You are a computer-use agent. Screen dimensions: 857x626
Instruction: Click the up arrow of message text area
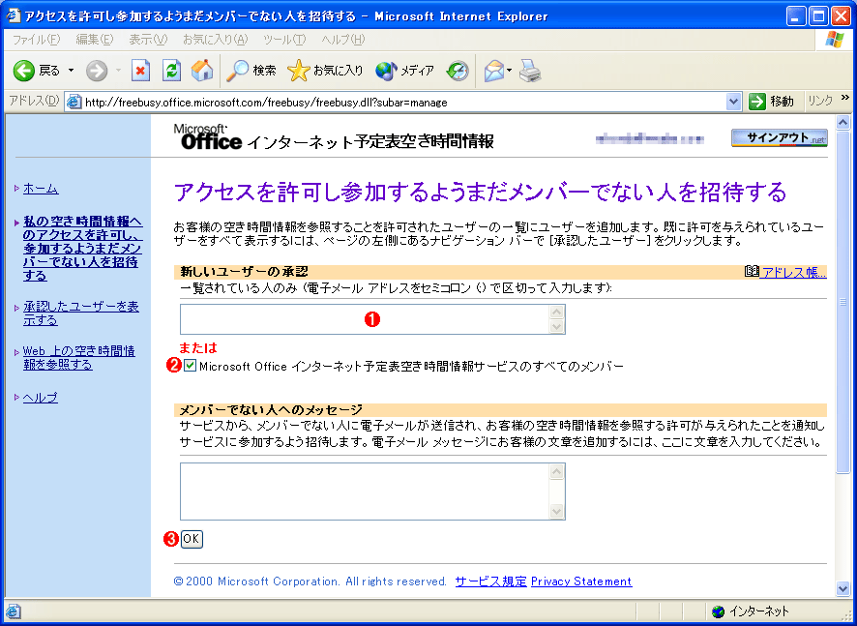click(x=557, y=471)
